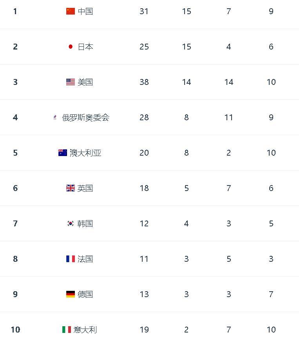Viewport: 299px width, 338px height.
Task: Click the United Kingdom flag icon
Action: click(x=71, y=188)
